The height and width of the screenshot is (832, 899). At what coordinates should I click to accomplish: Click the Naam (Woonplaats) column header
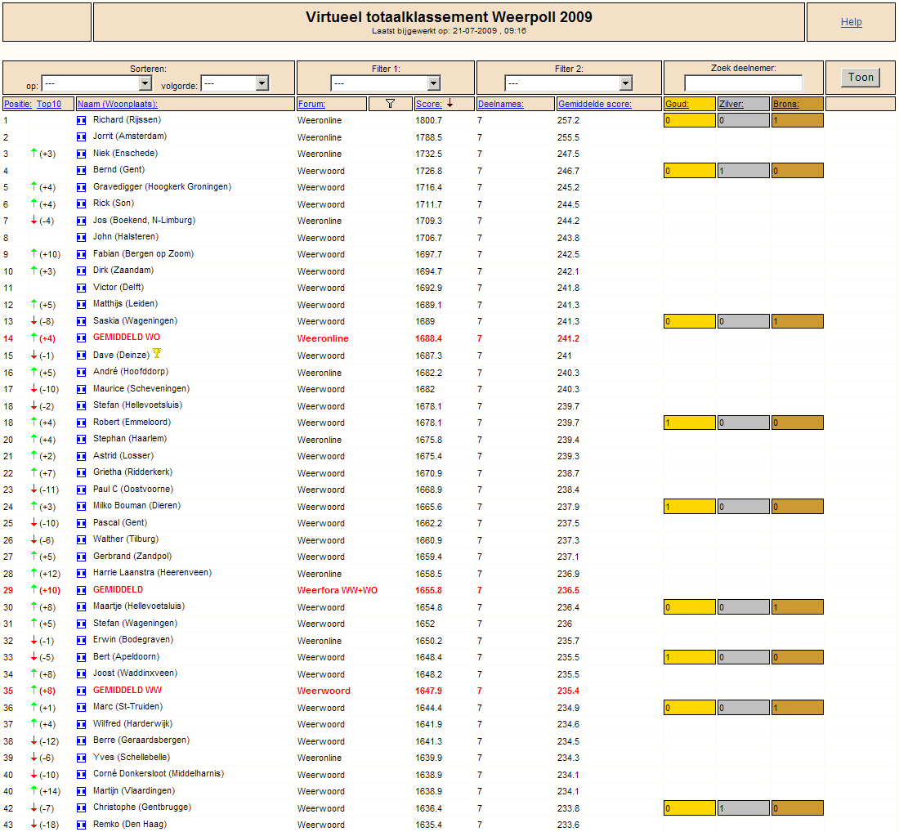pyautogui.click(x=118, y=104)
